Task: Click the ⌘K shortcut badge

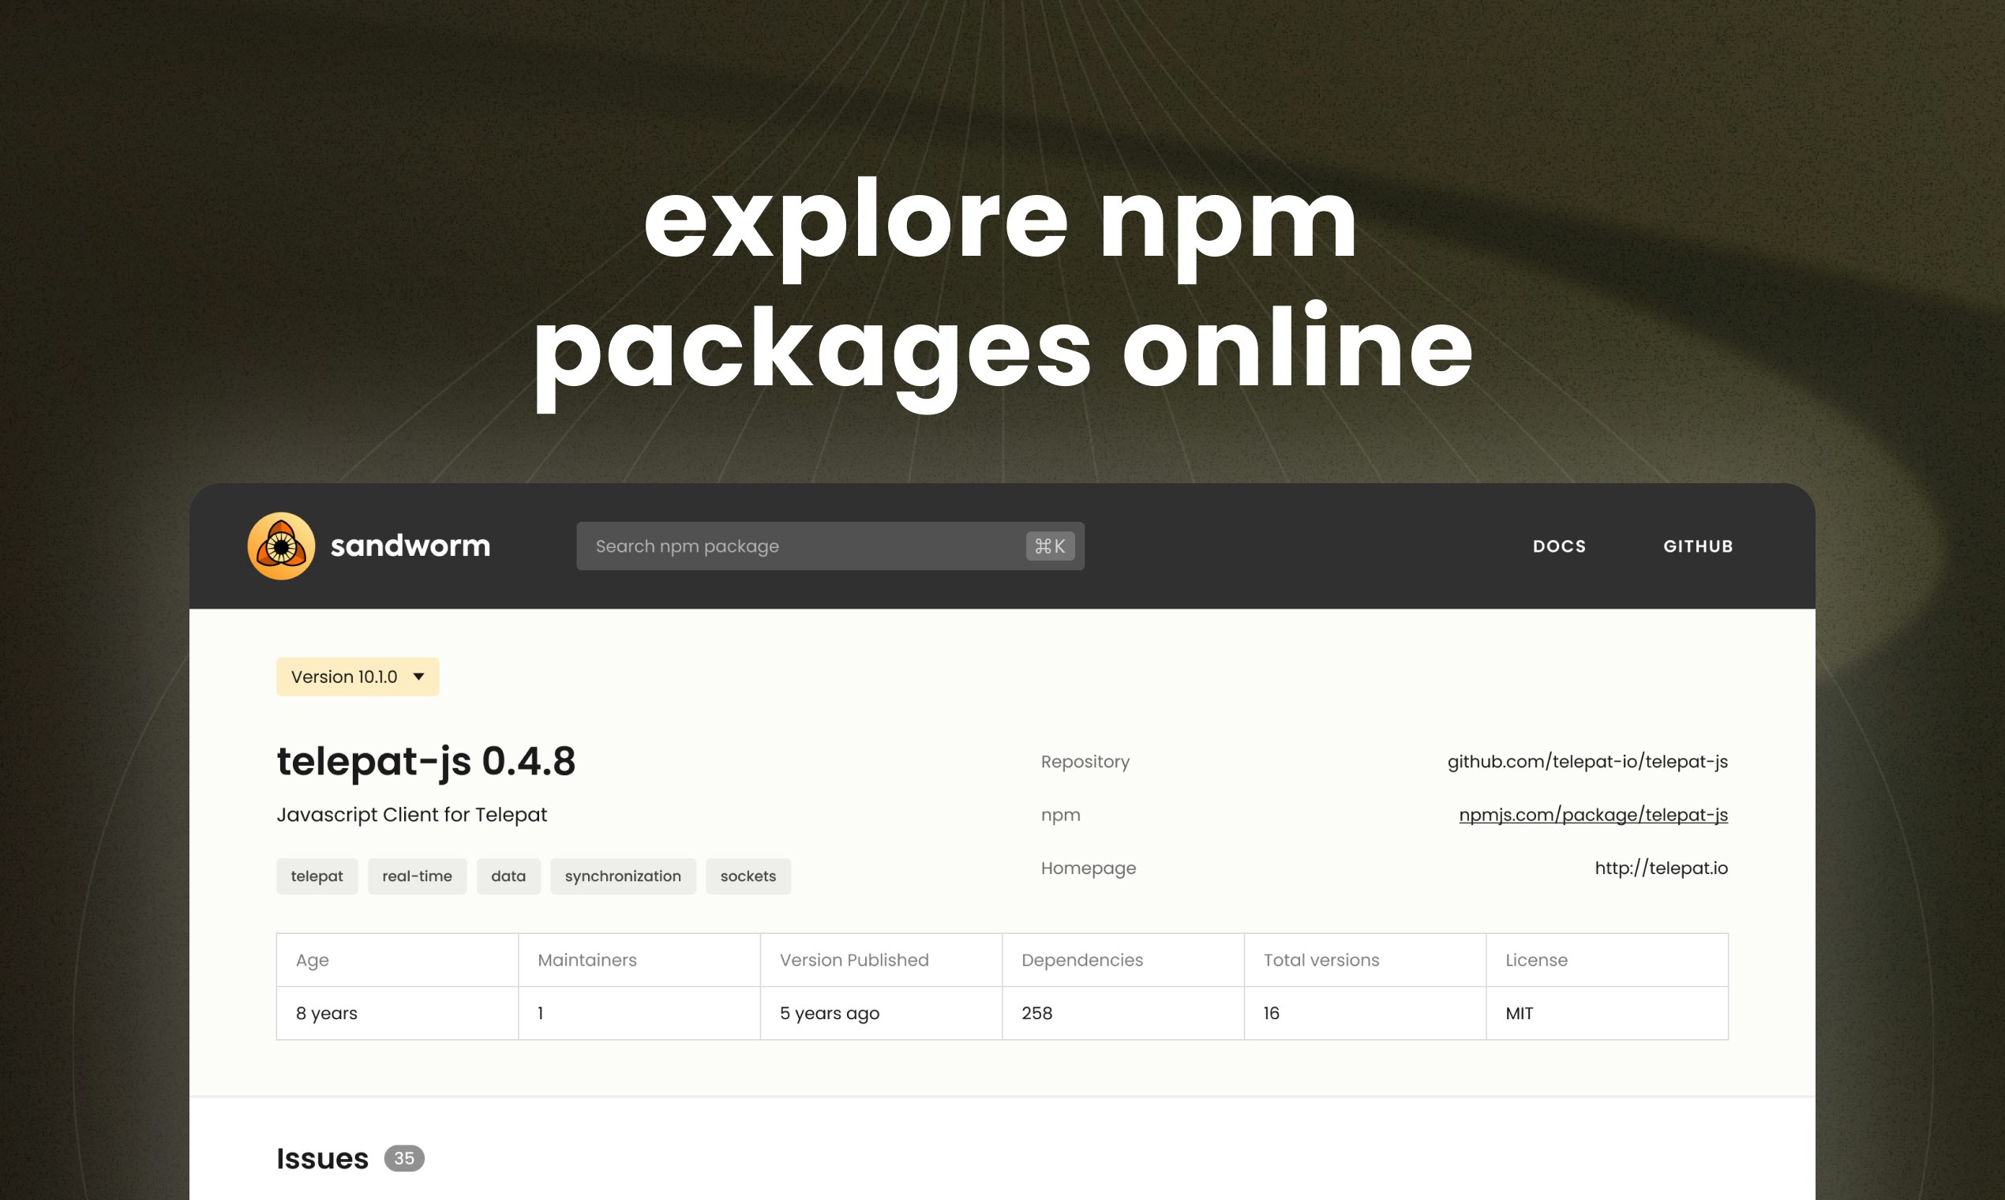Action: 1050,546
